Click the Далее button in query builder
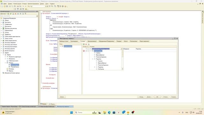204x115 pixels. tap(149, 97)
